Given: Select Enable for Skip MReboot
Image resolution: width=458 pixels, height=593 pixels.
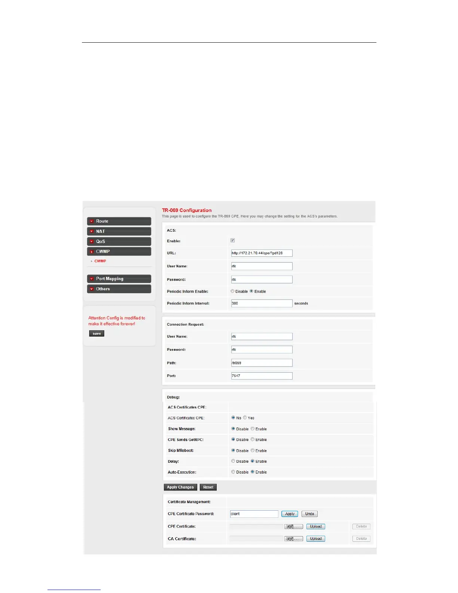Looking at the screenshot, I should [253, 450].
